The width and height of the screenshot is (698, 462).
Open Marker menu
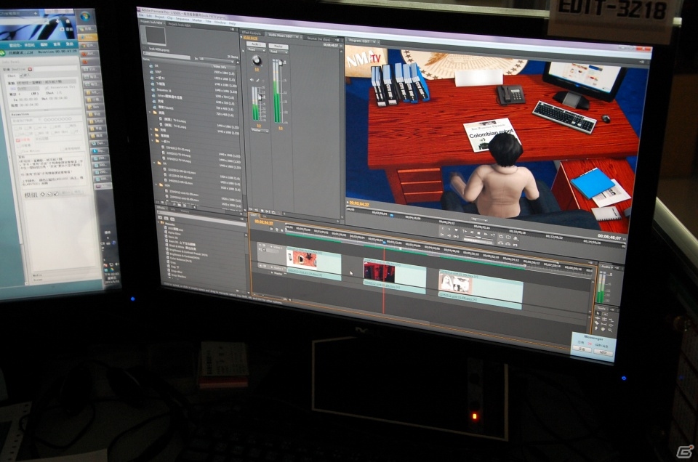(x=197, y=20)
